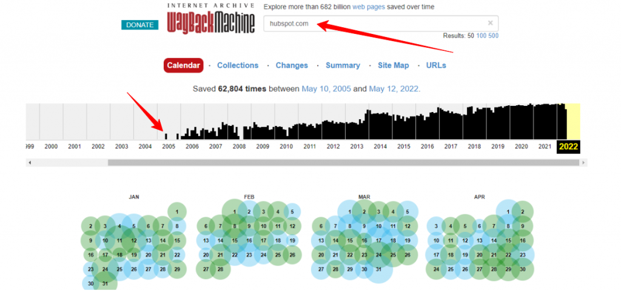Open March 24 snapshot
The width and height of the screenshot is (621, 296).
pos(378,255)
